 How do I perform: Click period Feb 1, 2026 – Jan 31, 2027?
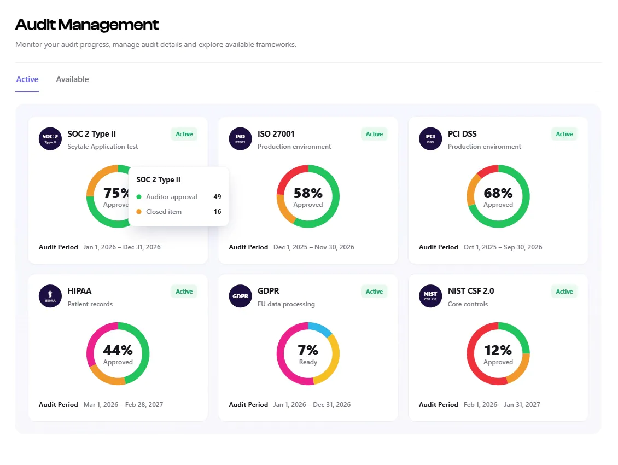(502, 405)
